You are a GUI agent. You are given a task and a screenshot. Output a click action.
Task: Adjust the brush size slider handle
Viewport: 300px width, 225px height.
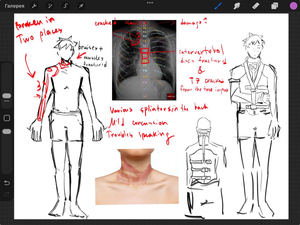tap(7, 96)
